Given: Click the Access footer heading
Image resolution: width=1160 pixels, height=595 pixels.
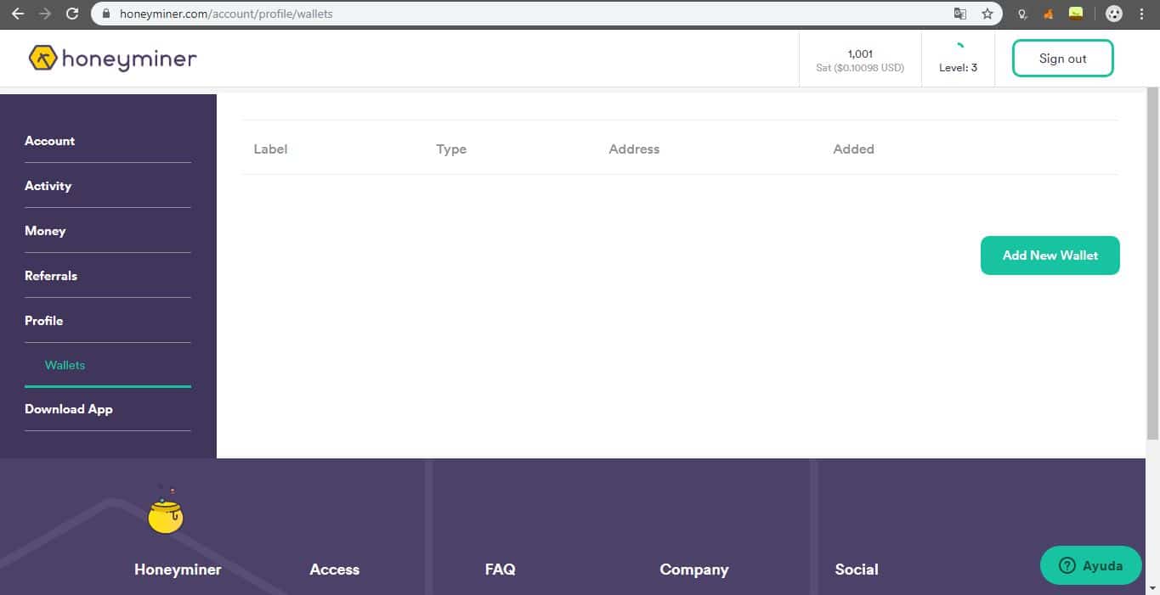Looking at the screenshot, I should click(x=334, y=570).
